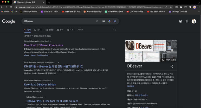Open the About sitelink
Viewport: 201px width, 108px height.
pos(27,55)
